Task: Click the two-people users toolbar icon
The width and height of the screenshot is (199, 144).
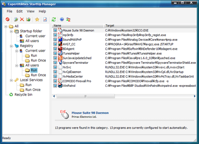Action: (68, 19)
